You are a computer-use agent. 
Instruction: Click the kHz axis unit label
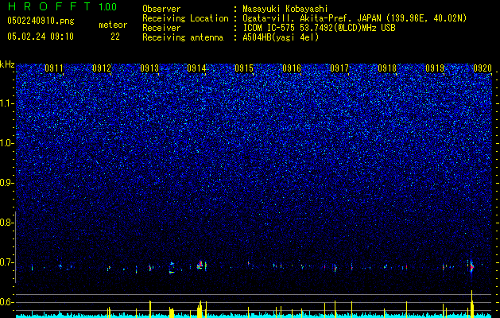click(x=7, y=64)
